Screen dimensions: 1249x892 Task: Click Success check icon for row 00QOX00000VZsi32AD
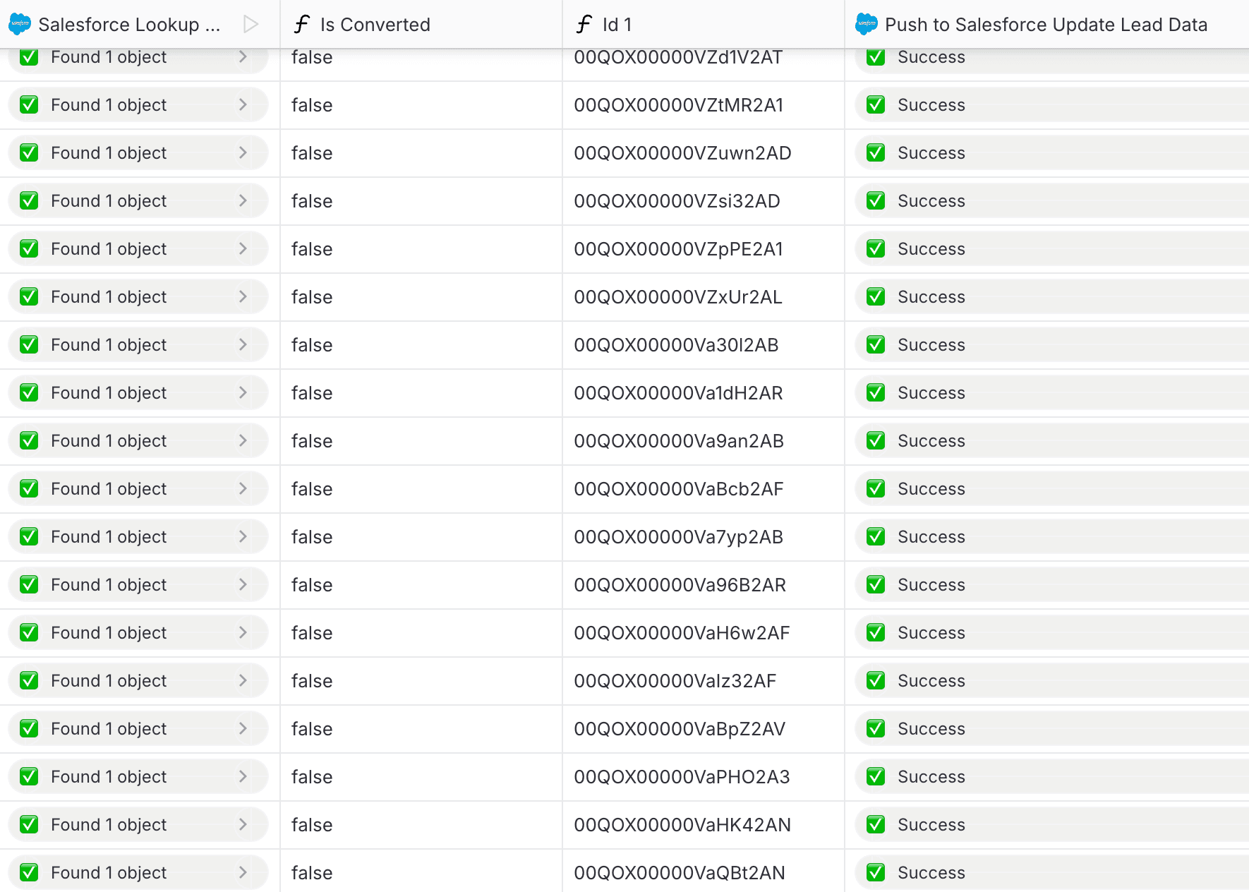[x=876, y=201]
